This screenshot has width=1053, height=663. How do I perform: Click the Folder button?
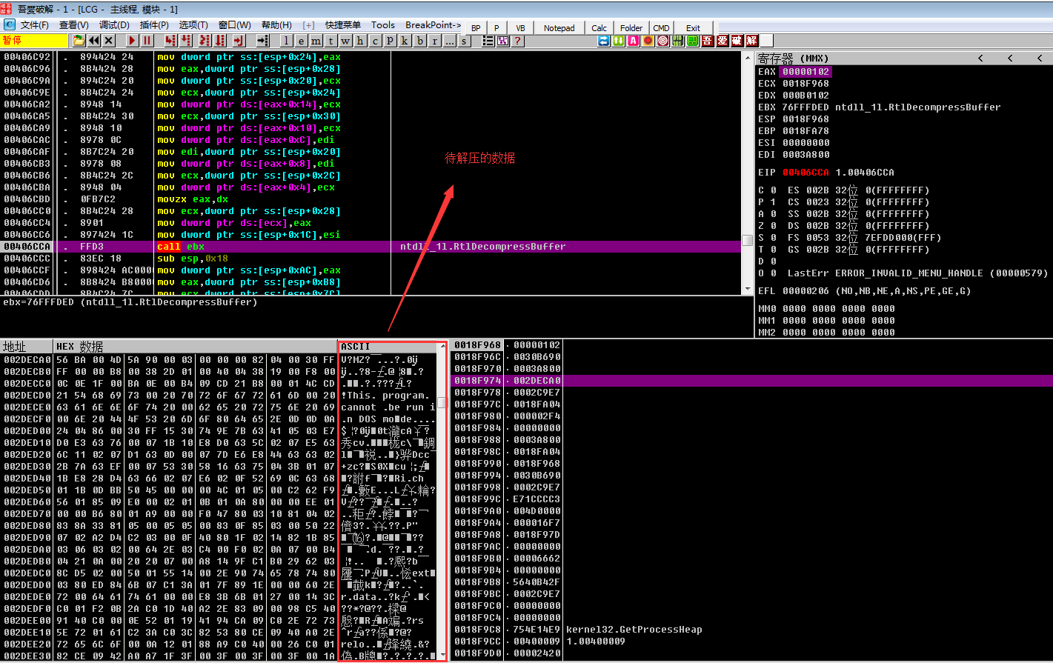click(x=631, y=28)
